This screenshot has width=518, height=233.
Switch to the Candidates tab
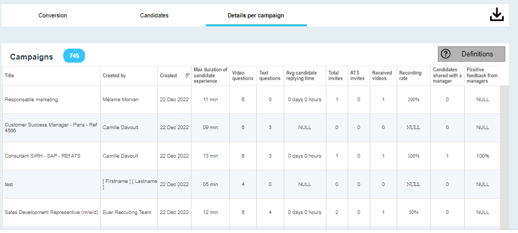(x=154, y=15)
